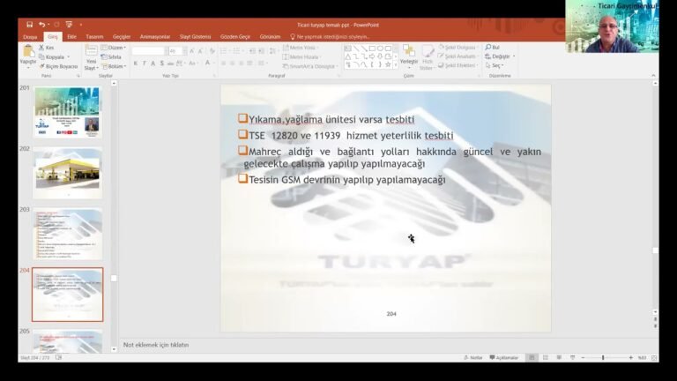Click SmartArt'a Dönüştür button
Screen dimensions: 677x381
310,66
